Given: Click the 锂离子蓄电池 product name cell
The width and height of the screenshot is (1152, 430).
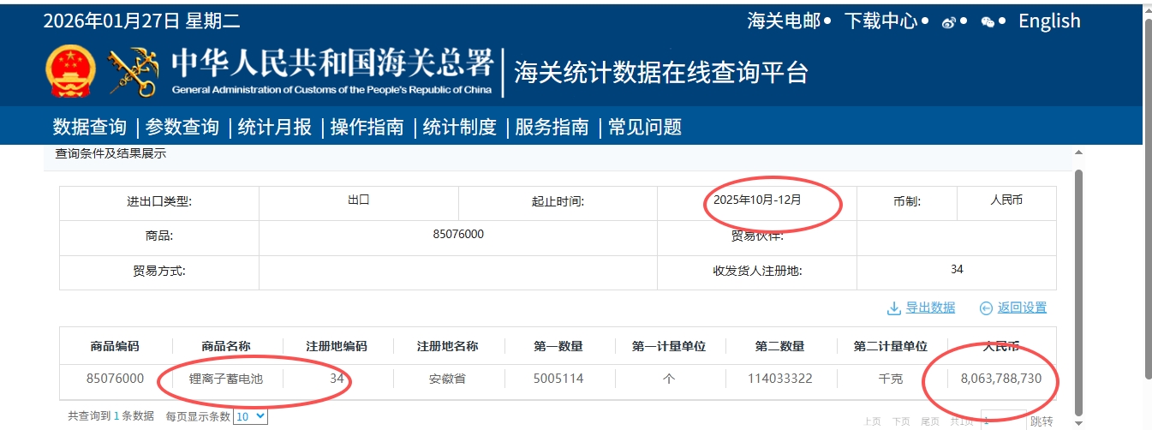Looking at the screenshot, I should tap(226, 378).
